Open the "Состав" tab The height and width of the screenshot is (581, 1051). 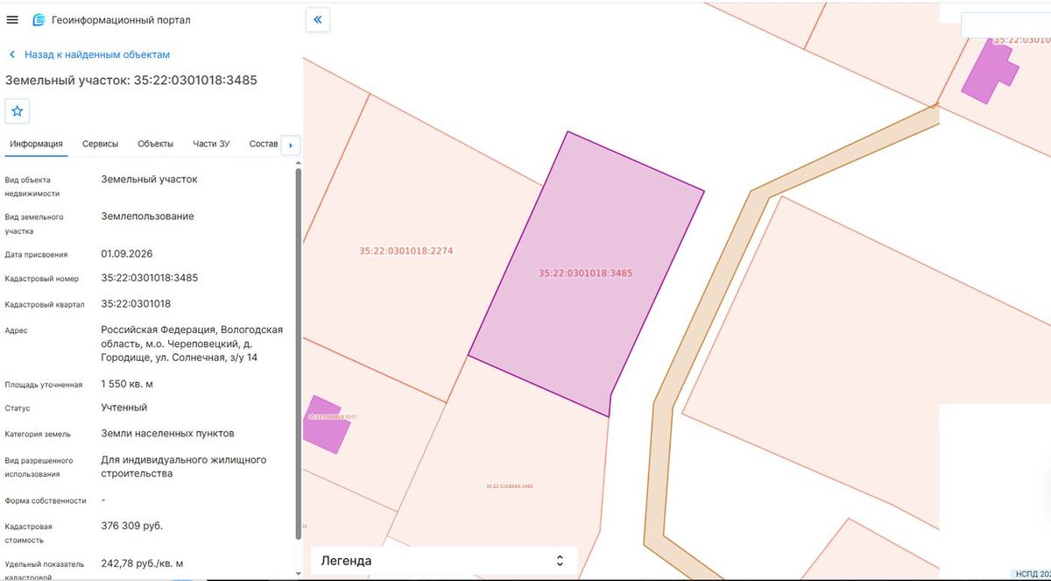(263, 144)
